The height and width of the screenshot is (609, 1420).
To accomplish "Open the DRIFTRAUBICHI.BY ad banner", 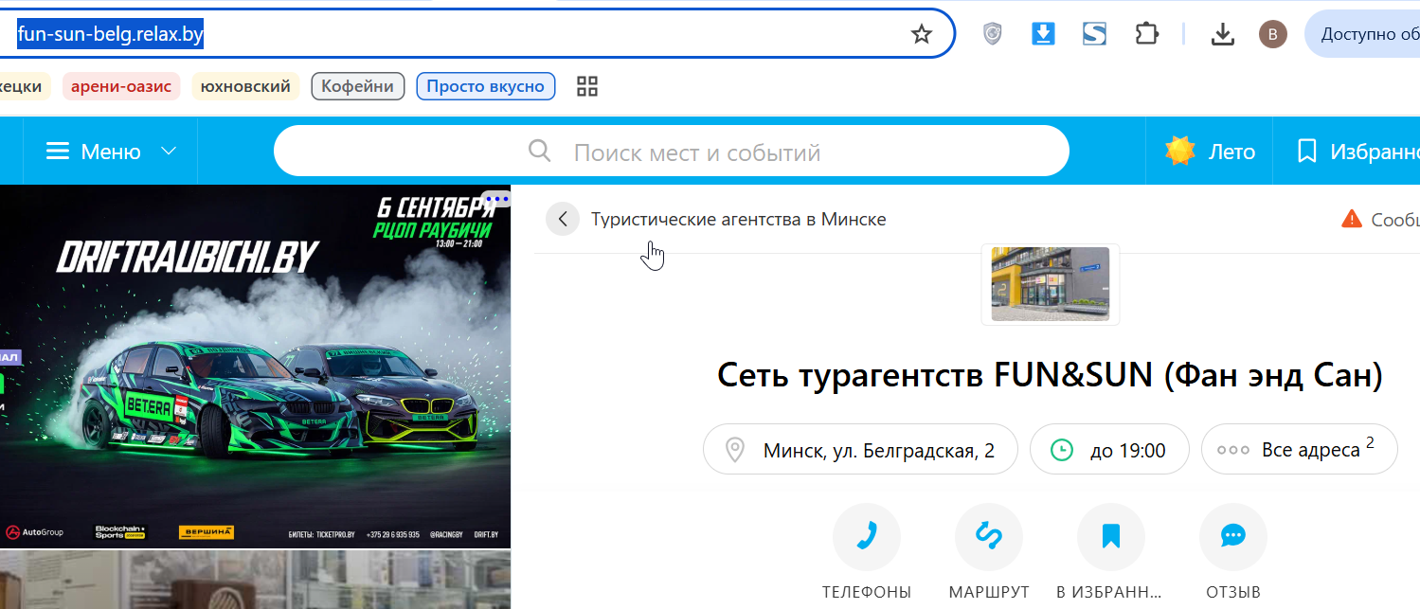I will click(x=255, y=367).
